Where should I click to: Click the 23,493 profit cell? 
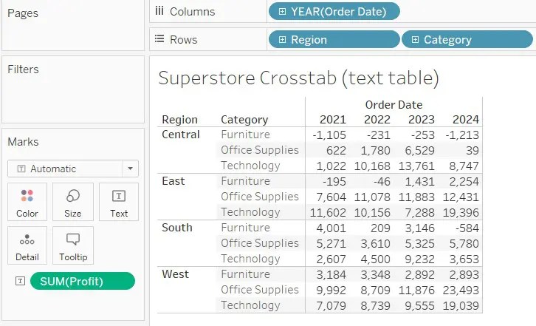point(461,291)
